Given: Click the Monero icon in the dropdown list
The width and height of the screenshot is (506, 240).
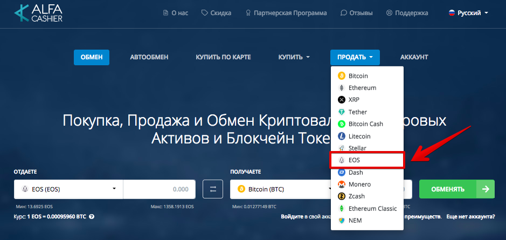Looking at the screenshot, I should pyautogui.click(x=342, y=184).
